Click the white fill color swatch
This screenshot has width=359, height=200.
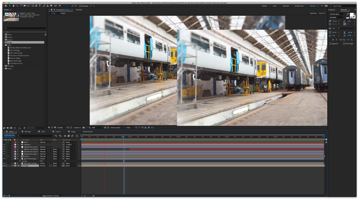click(352, 14)
